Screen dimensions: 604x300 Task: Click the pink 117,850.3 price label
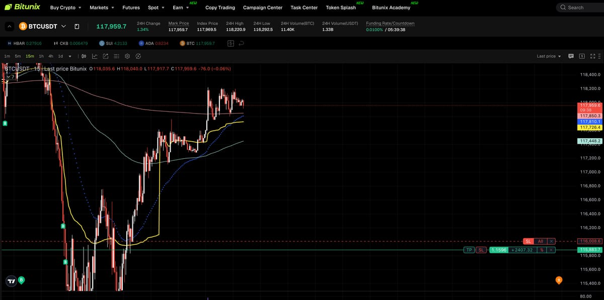tap(591, 116)
